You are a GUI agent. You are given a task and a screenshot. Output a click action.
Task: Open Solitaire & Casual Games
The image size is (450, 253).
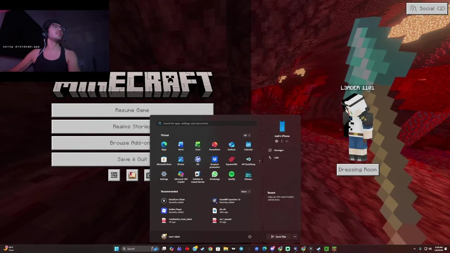tap(198, 177)
